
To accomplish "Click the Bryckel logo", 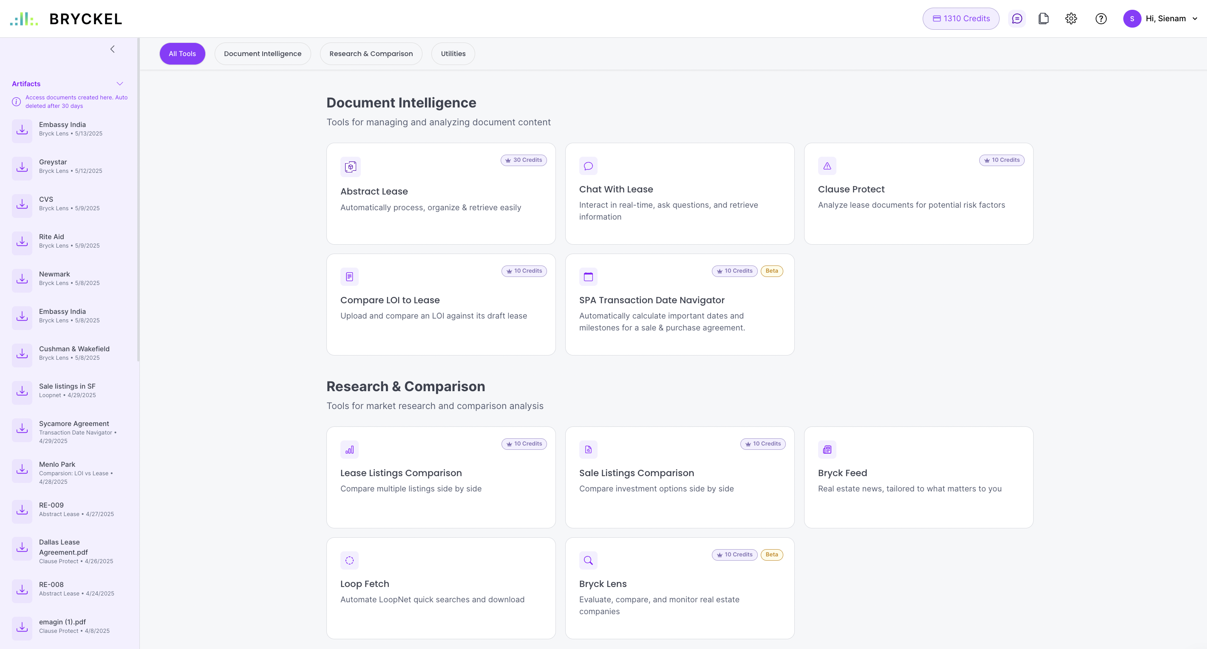I will coord(66,19).
